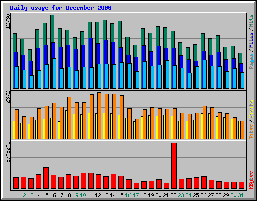257x201 pixels.
Task: Click the title 'Daily usage for December 2006'
Action: [x=61, y=8]
